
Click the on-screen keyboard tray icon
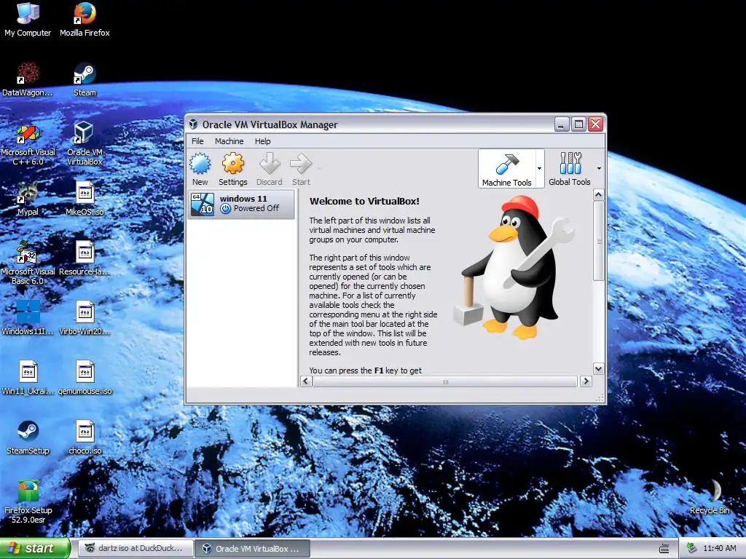click(x=664, y=549)
